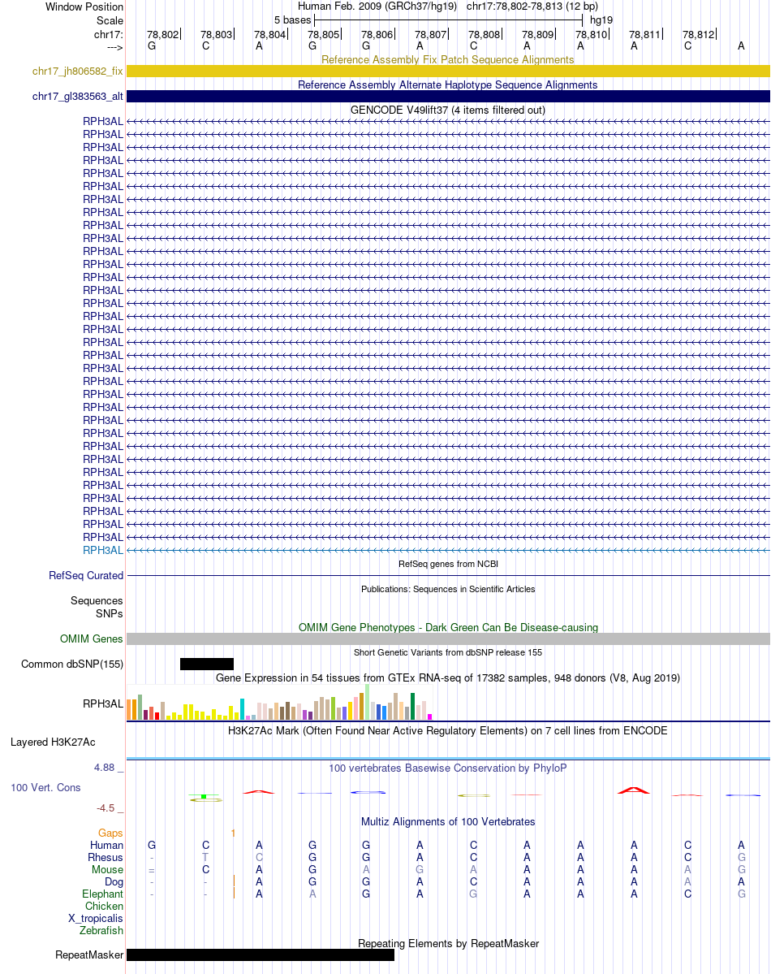The image size is (771, 974).
Task: Open the OMIM Gene Phenotypes track title
Action: (447, 627)
